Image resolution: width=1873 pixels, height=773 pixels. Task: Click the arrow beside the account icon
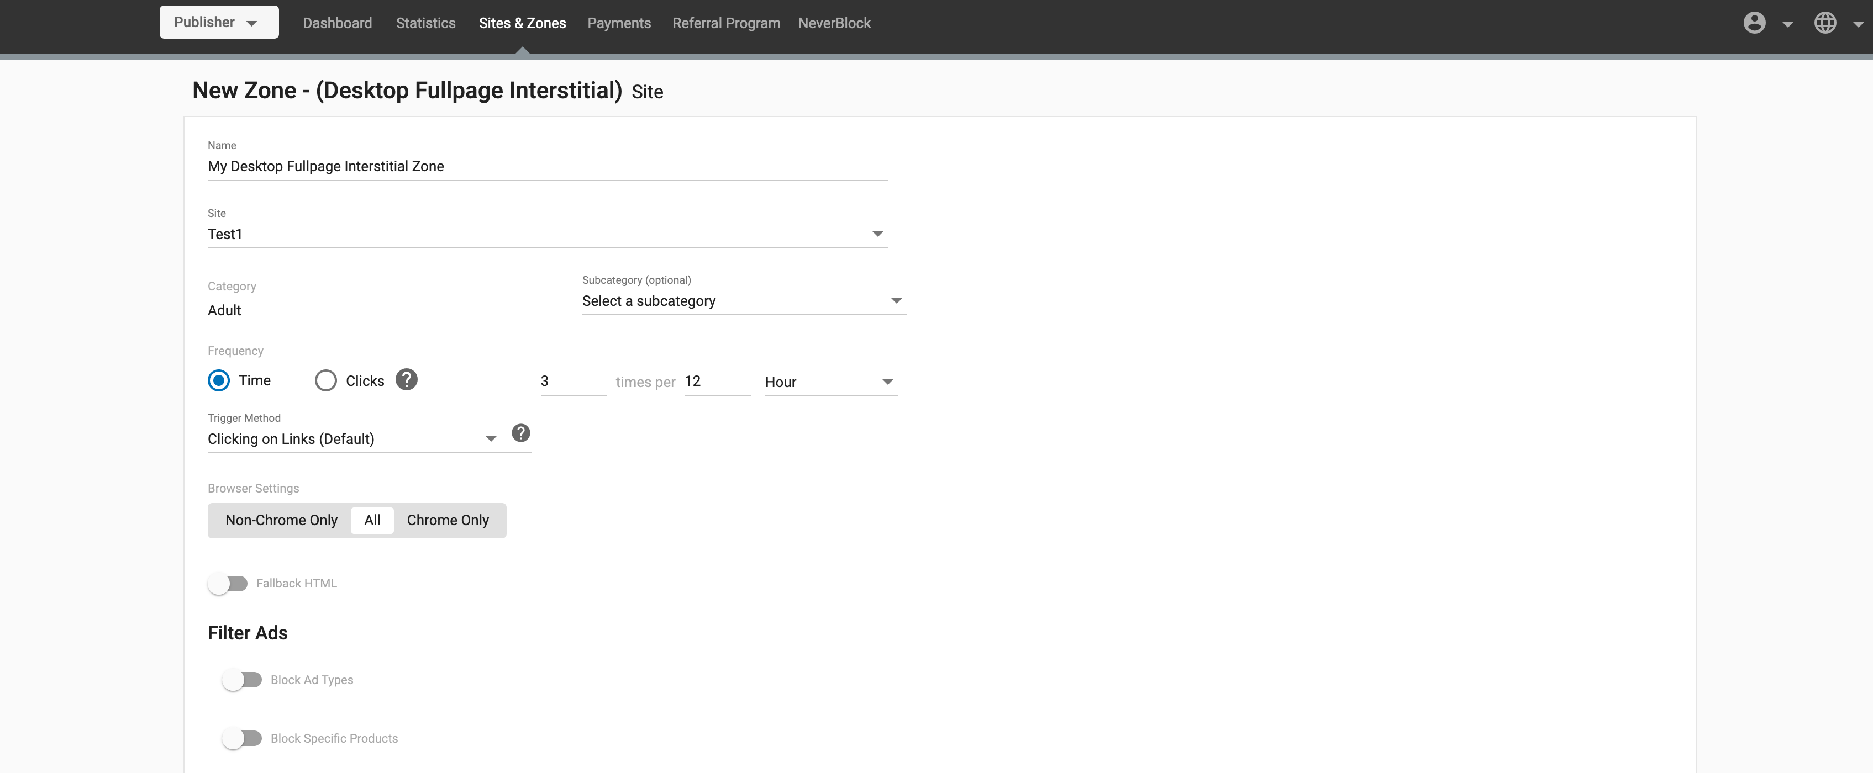1787,25
